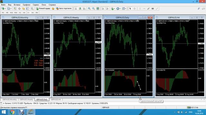Image resolution: width=206 pixels, height=115 pixels.
Task: Switch chart to bar chart type
Action: [76, 9]
